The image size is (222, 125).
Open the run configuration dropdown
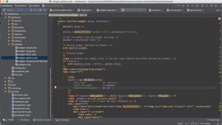click(178, 6)
